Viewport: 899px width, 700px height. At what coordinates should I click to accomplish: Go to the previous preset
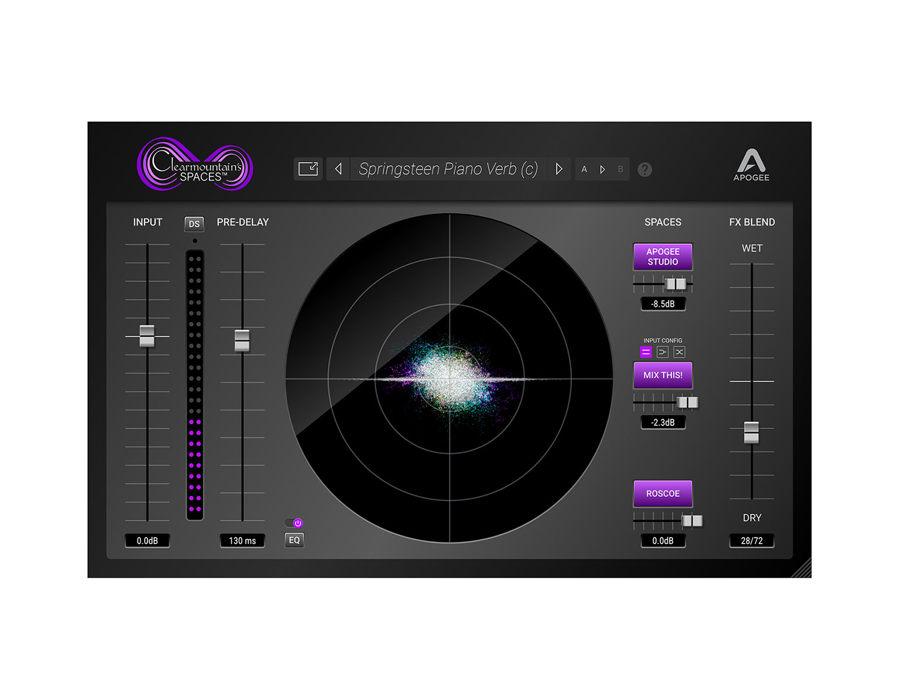pyautogui.click(x=338, y=169)
